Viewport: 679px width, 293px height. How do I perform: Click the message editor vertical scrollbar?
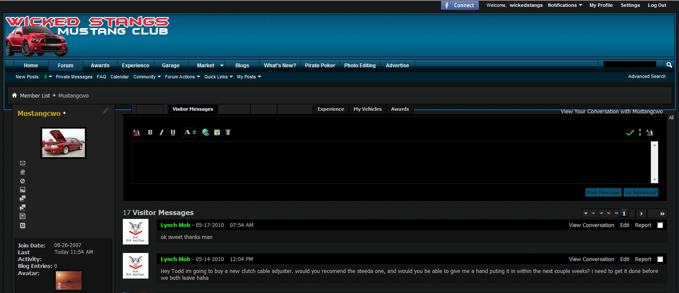coord(655,162)
